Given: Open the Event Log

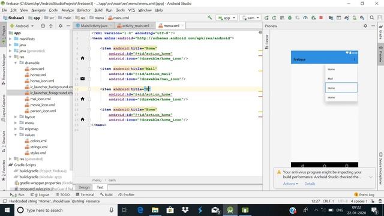Looking at the screenshot, I should point(364,194).
